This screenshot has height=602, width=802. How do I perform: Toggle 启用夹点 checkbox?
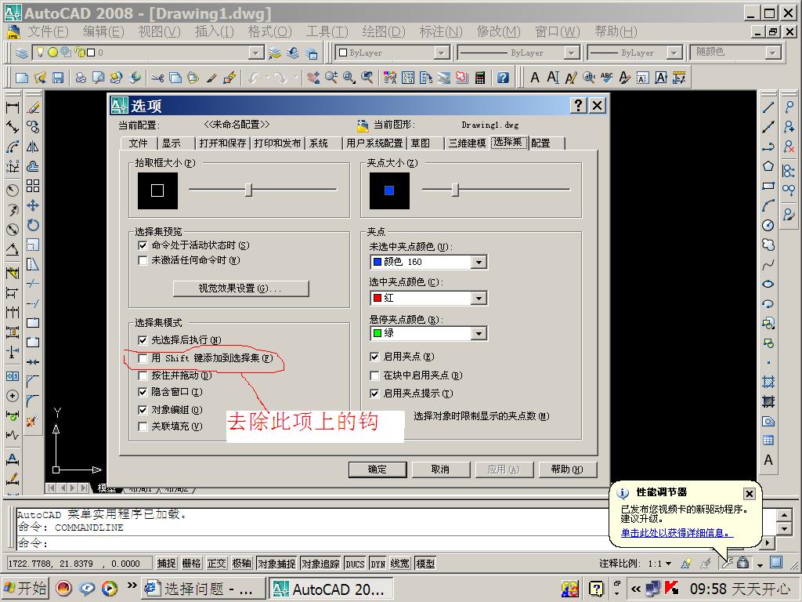click(x=374, y=357)
